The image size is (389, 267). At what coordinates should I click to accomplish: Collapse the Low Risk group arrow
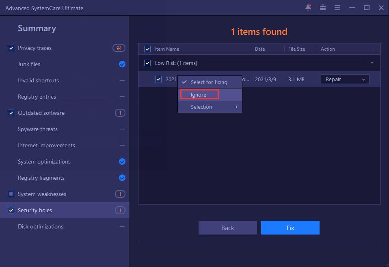372,63
